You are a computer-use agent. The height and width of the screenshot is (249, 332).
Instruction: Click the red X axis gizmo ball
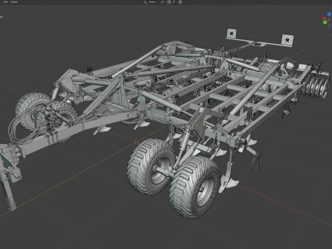[324, 18]
